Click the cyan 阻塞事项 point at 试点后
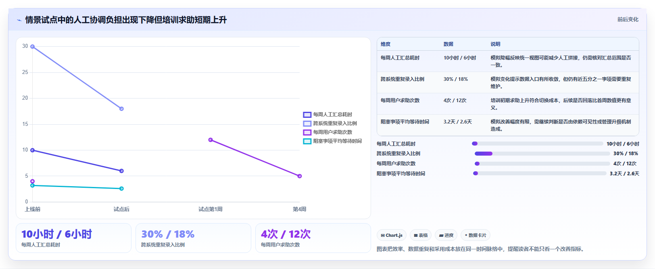Image resolution: width=655 pixels, height=269 pixels. 121,189
